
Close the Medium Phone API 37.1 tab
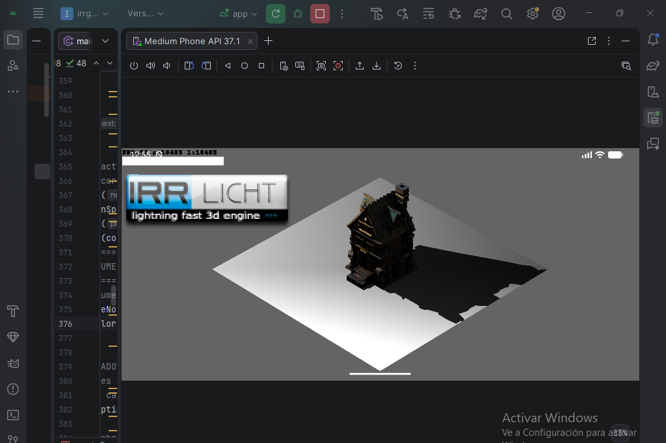250,41
